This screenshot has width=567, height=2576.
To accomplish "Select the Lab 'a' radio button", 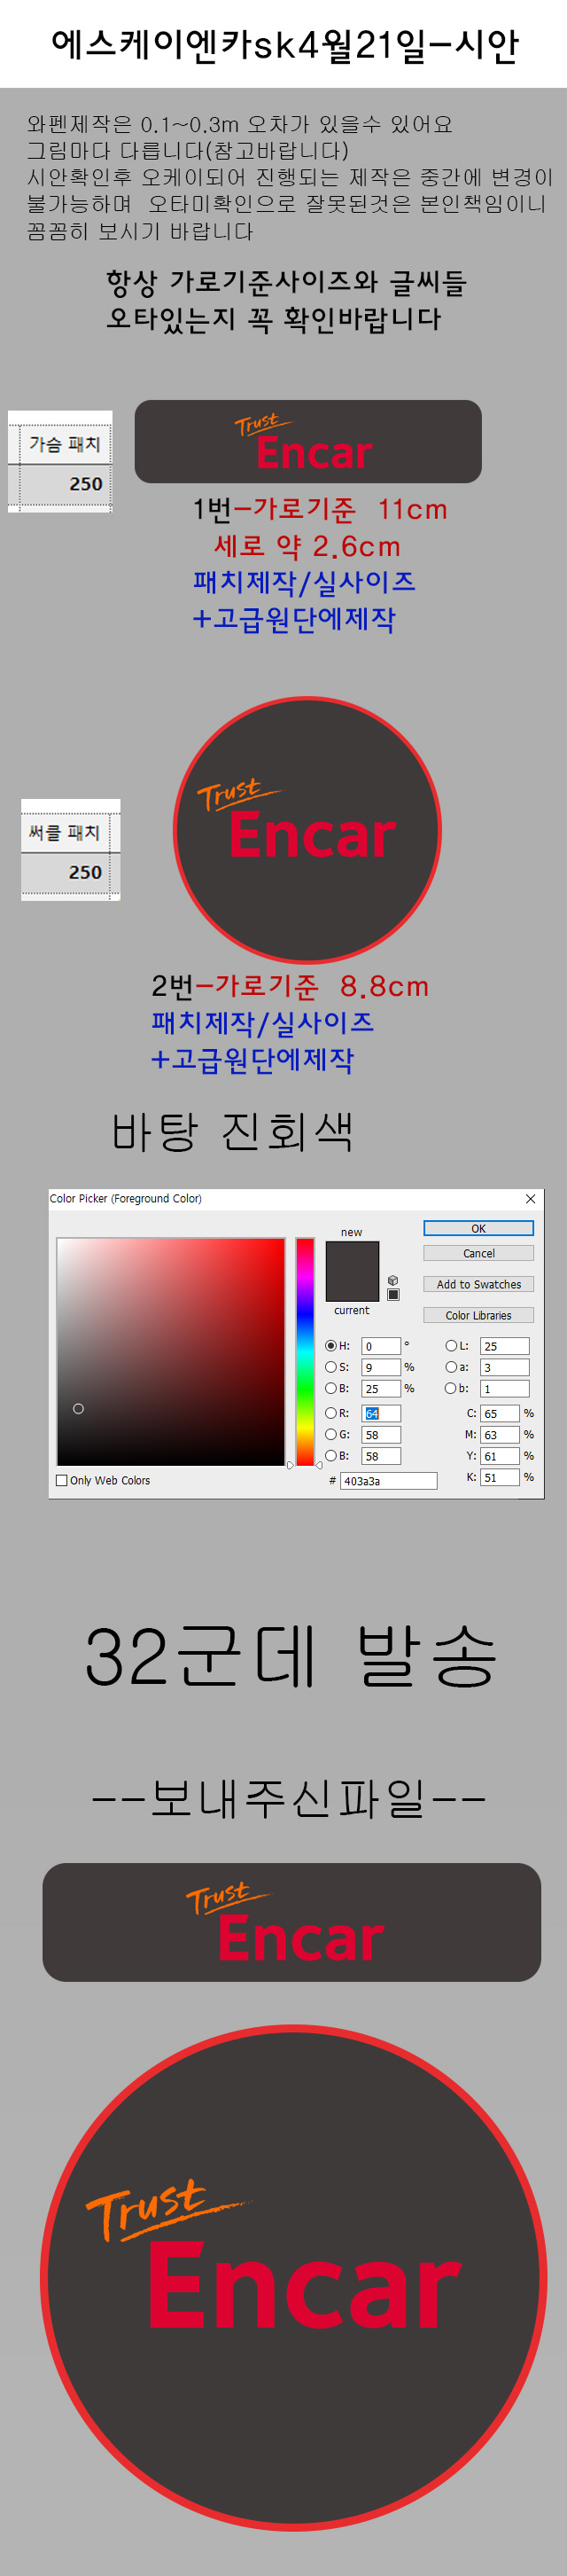I will pos(451,1367).
